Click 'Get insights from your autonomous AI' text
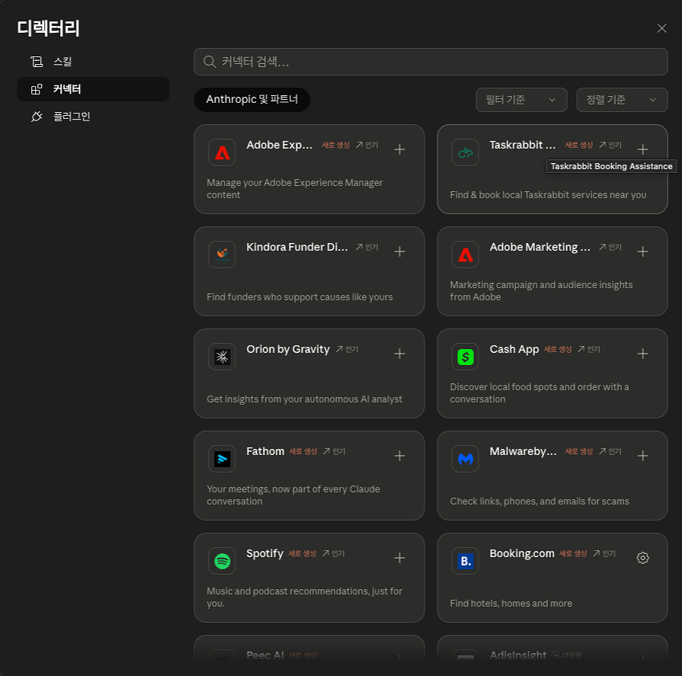 304,399
